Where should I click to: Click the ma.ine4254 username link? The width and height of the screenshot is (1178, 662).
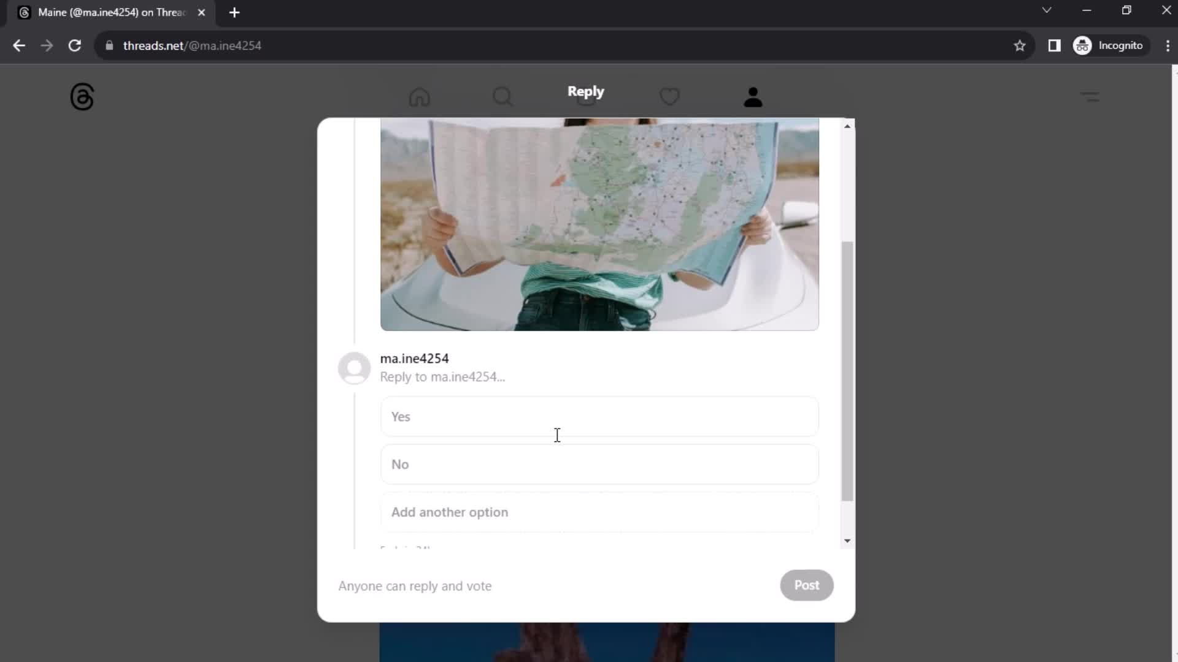[x=414, y=359]
